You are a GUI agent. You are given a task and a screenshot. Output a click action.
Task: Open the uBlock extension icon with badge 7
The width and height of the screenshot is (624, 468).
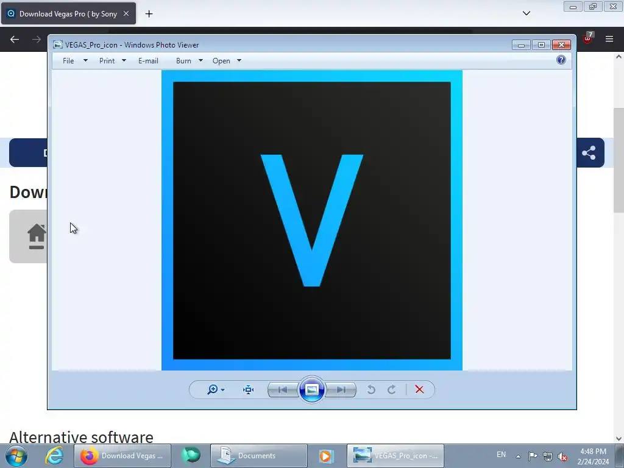(588, 38)
